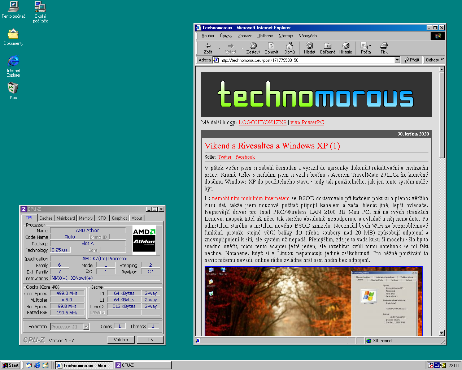The width and height of the screenshot is (462, 370).
Task: Refresh page with Obnovit icon
Action: click(271, 46)
